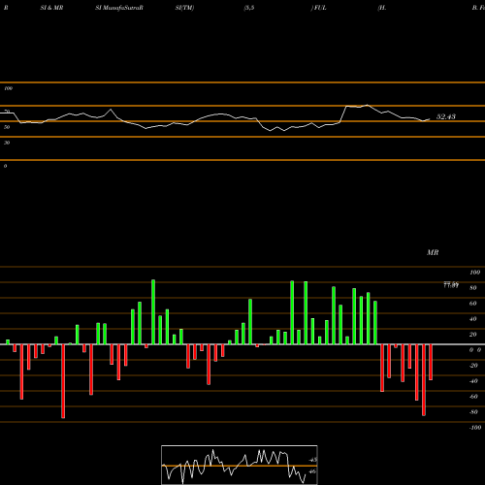Click the MR axis label 60
485x485 pixels.
(x=473, y=304)
